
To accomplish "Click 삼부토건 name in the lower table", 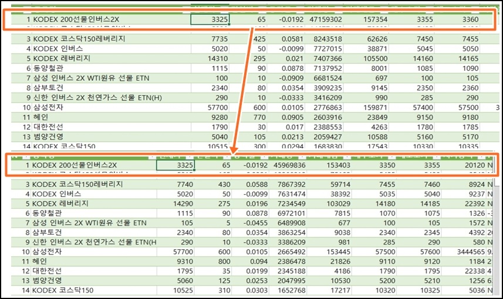I will [x=47, y=233].
